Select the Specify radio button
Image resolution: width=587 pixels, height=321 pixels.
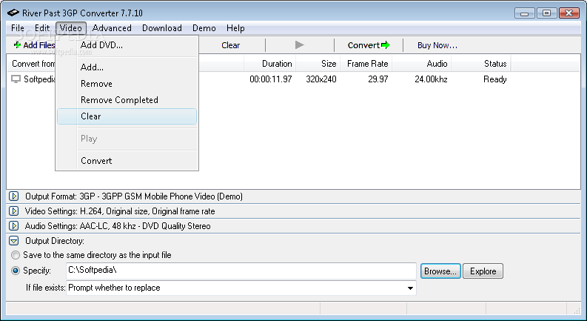tap(16, 271)
